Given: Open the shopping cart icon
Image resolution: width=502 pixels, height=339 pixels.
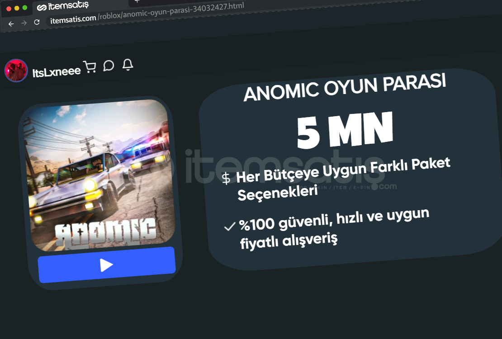Looking at the screenshot, I should click(x=90, y=67).
